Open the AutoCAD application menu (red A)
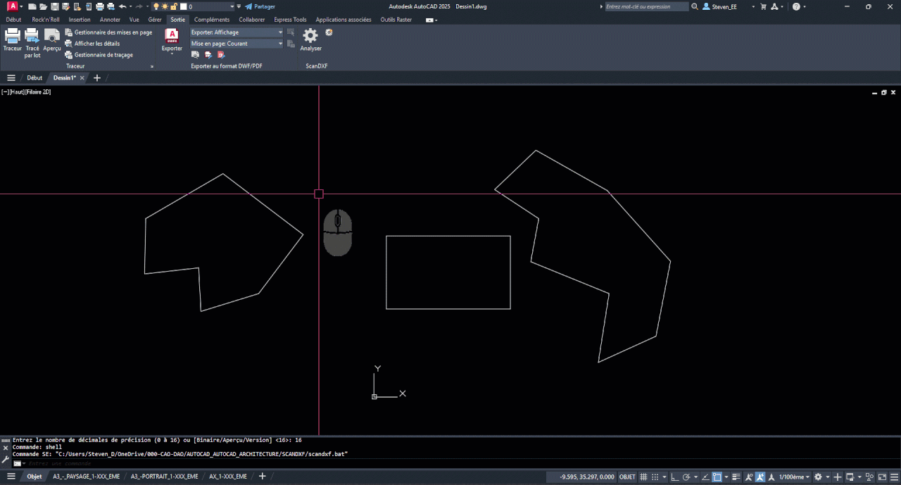The height and width of the screenshot is (485, 901). [x=12, y=6]
